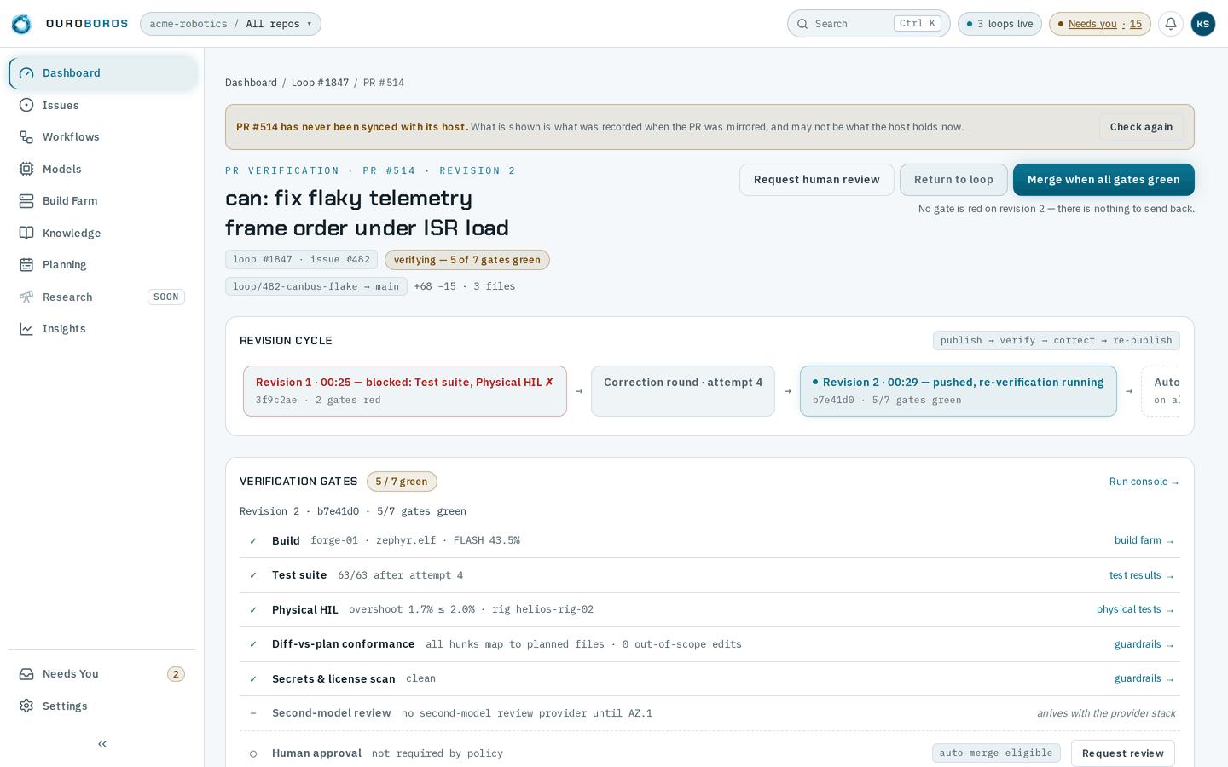
Task: Click Check again in sync banner
Action: click(1141, 127)
